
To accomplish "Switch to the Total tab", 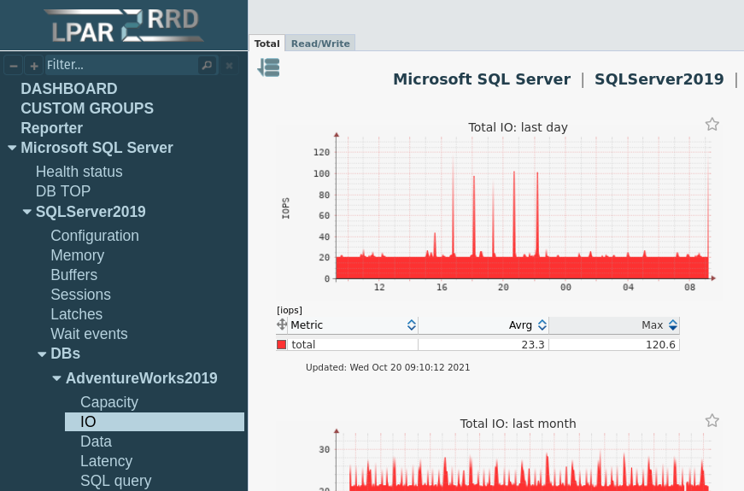I will (267, 44).
